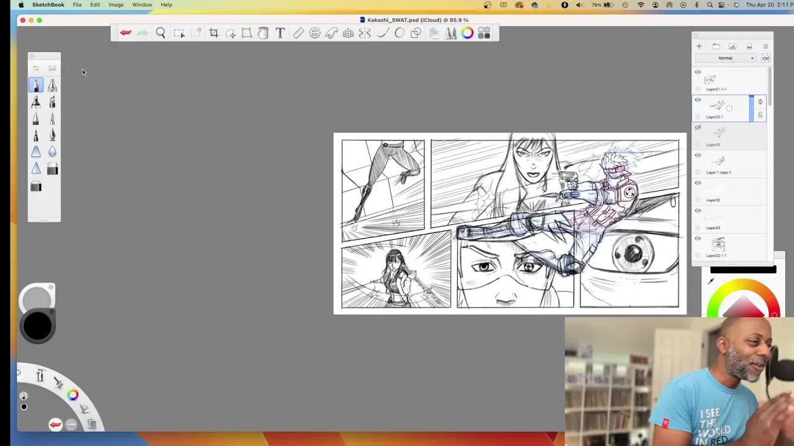Choose the hard Eraser brush
Viewport: 794px width, 446px height.
(x=52, y=168)
